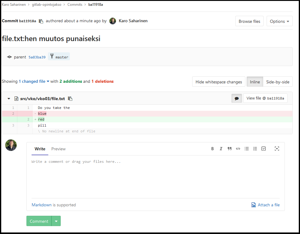300x234 pixels.
Task: Add a bullet list in comment editor
Action: [x=247, y=149]
